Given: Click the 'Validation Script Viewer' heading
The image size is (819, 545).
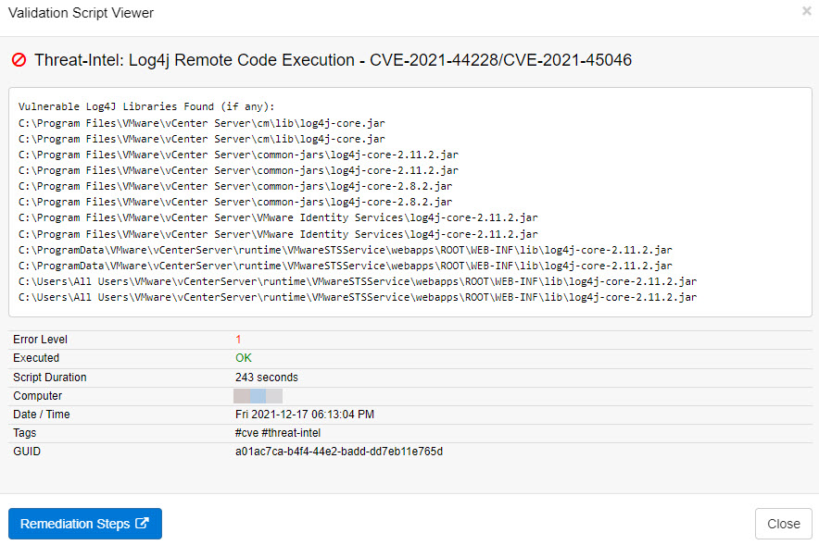Looking at the screenshot, I should (81, 13).
